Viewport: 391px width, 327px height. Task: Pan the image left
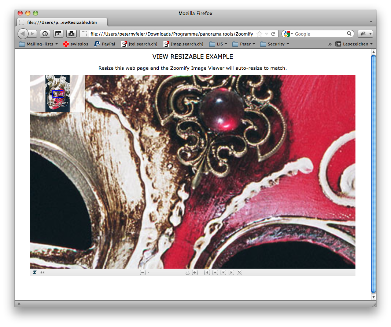[x=207, y=273]
